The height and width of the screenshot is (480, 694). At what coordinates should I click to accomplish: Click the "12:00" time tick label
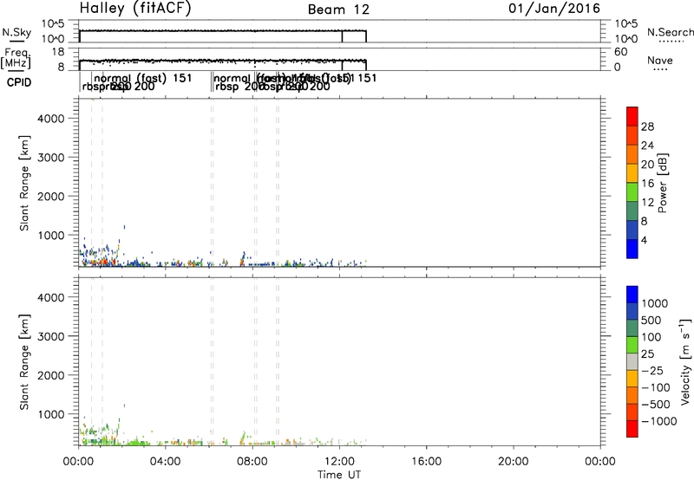coord(339,462)
